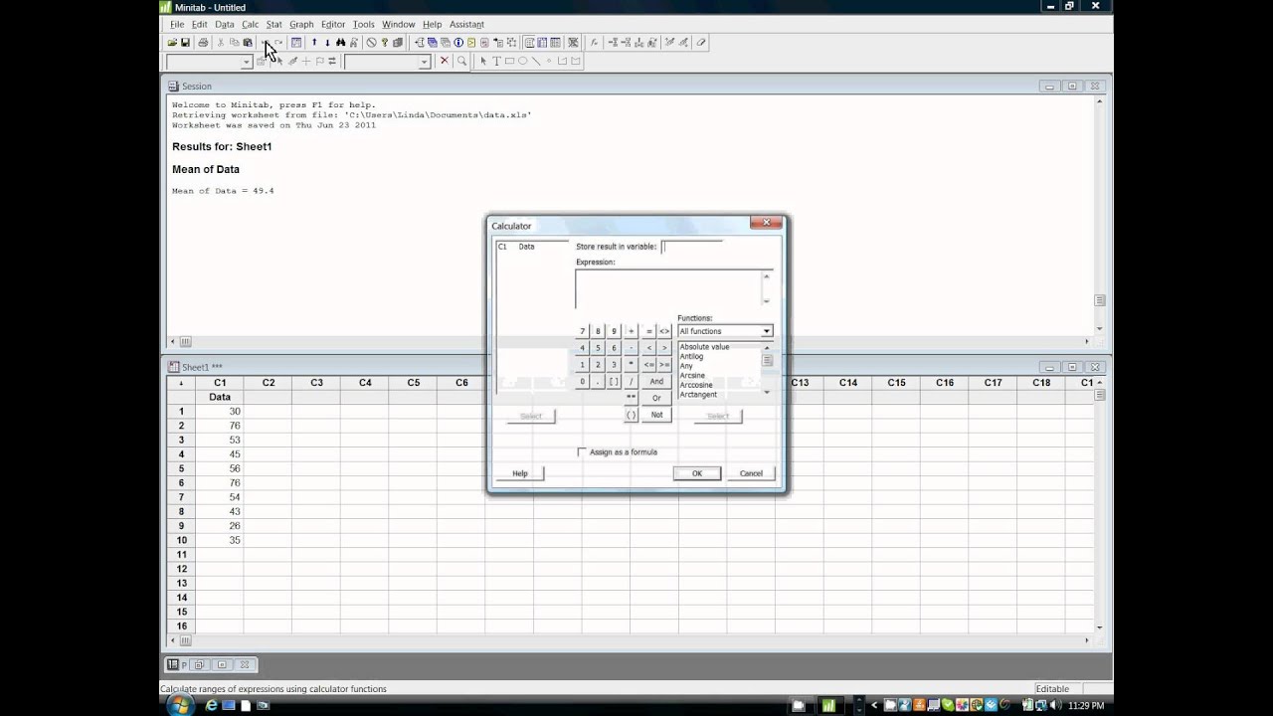Click the red X icon in second toolbar
Image resolution: width=1273 pixels, height=716 pixels.
[x=445, y=62]
